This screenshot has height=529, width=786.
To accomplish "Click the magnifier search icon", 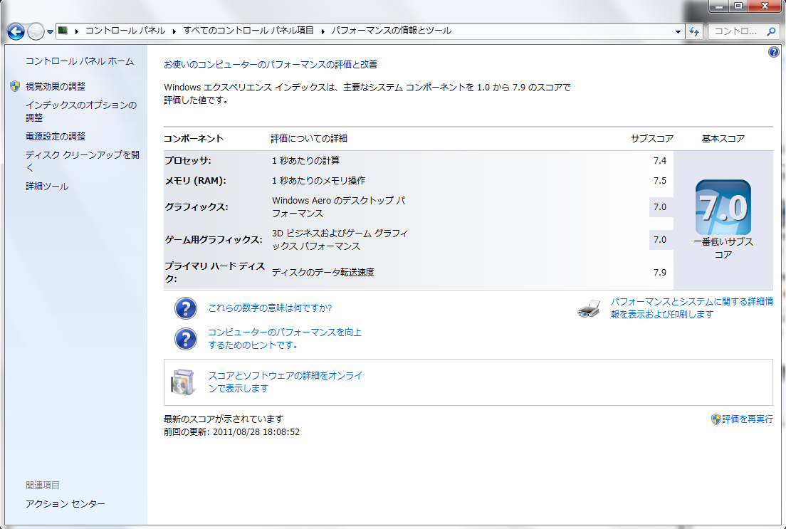I will (x=771, y=31).
